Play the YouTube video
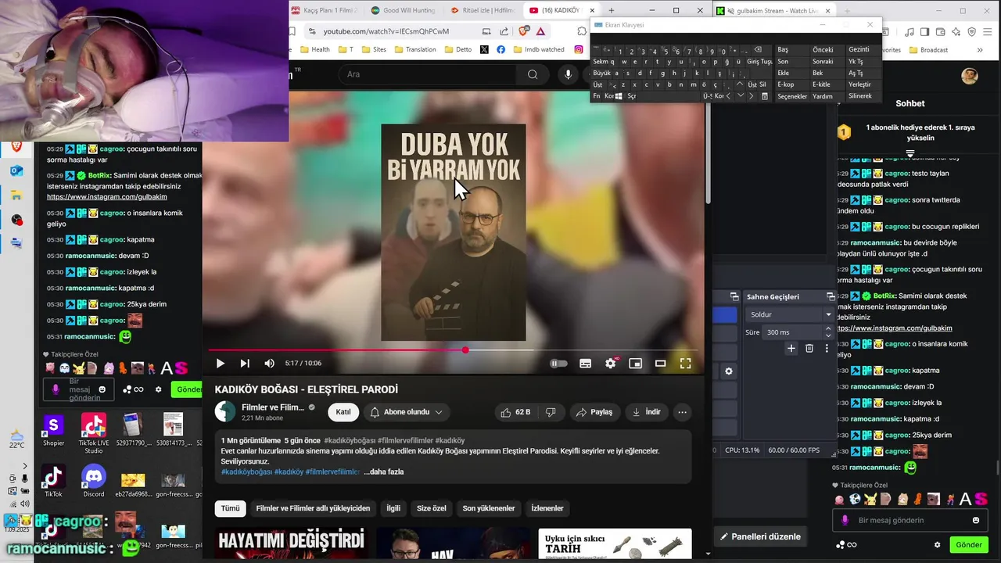 coord(221,363)
